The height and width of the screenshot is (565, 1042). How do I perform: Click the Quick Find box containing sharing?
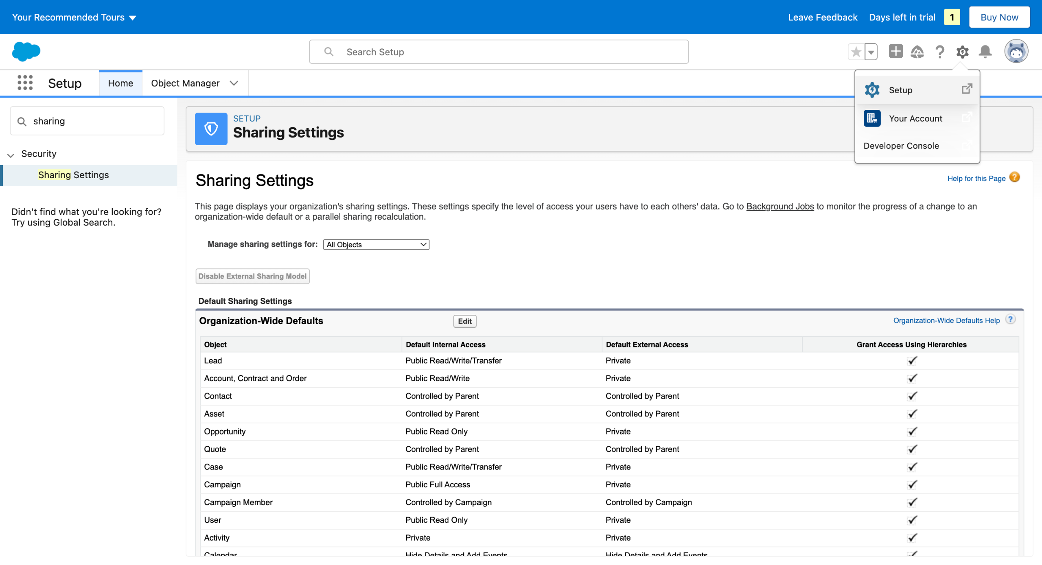pos(87,121)
